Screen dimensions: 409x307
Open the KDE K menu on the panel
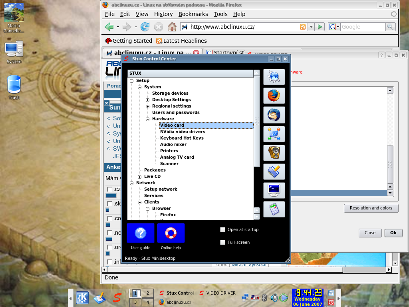[82, 298]
